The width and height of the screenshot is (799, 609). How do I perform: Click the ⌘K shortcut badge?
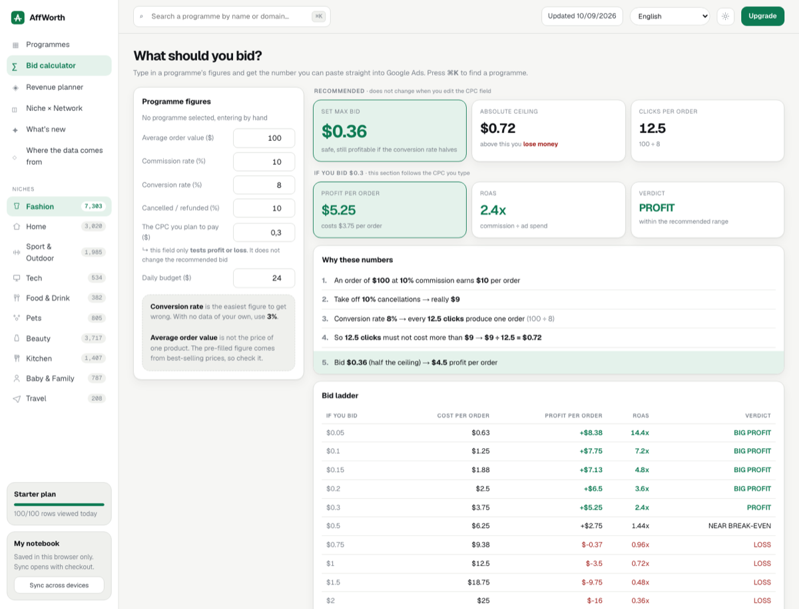point(319,17)
